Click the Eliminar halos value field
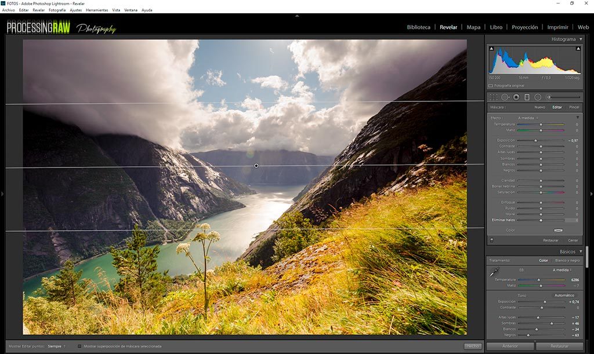This screenshot has width=594, height=354. pyautogui.click(x=571, y=220)
